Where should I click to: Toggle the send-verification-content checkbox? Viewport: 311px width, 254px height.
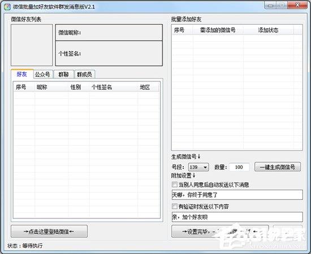(x=175, y=207)
